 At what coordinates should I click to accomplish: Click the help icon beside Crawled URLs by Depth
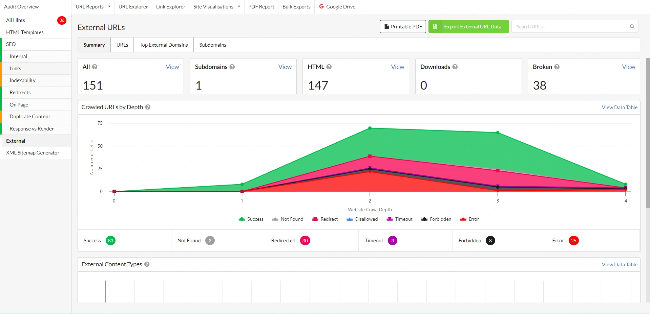pyautogui.click(x=148, y=107)
